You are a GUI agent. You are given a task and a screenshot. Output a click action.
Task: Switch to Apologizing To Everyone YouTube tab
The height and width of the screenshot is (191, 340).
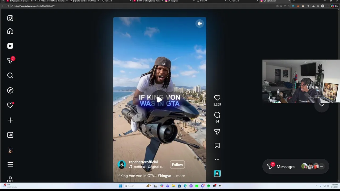pyautogui.click(x=21, y=1)
